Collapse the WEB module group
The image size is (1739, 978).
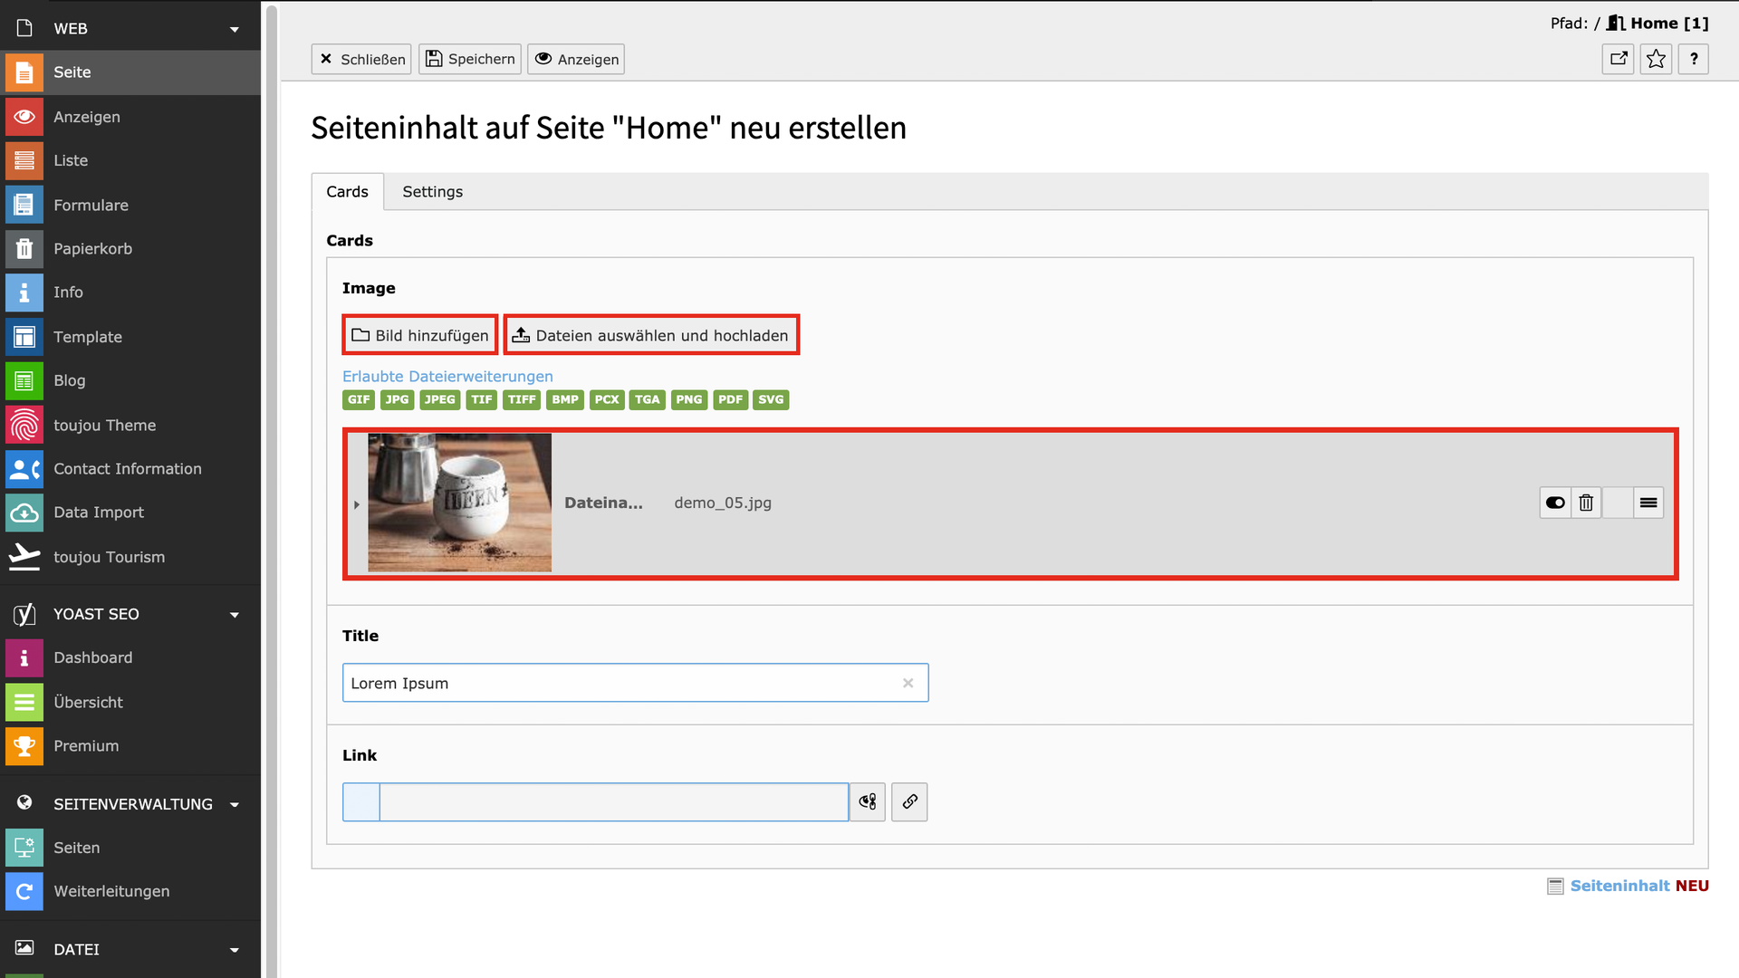click(x=235, y=29)
